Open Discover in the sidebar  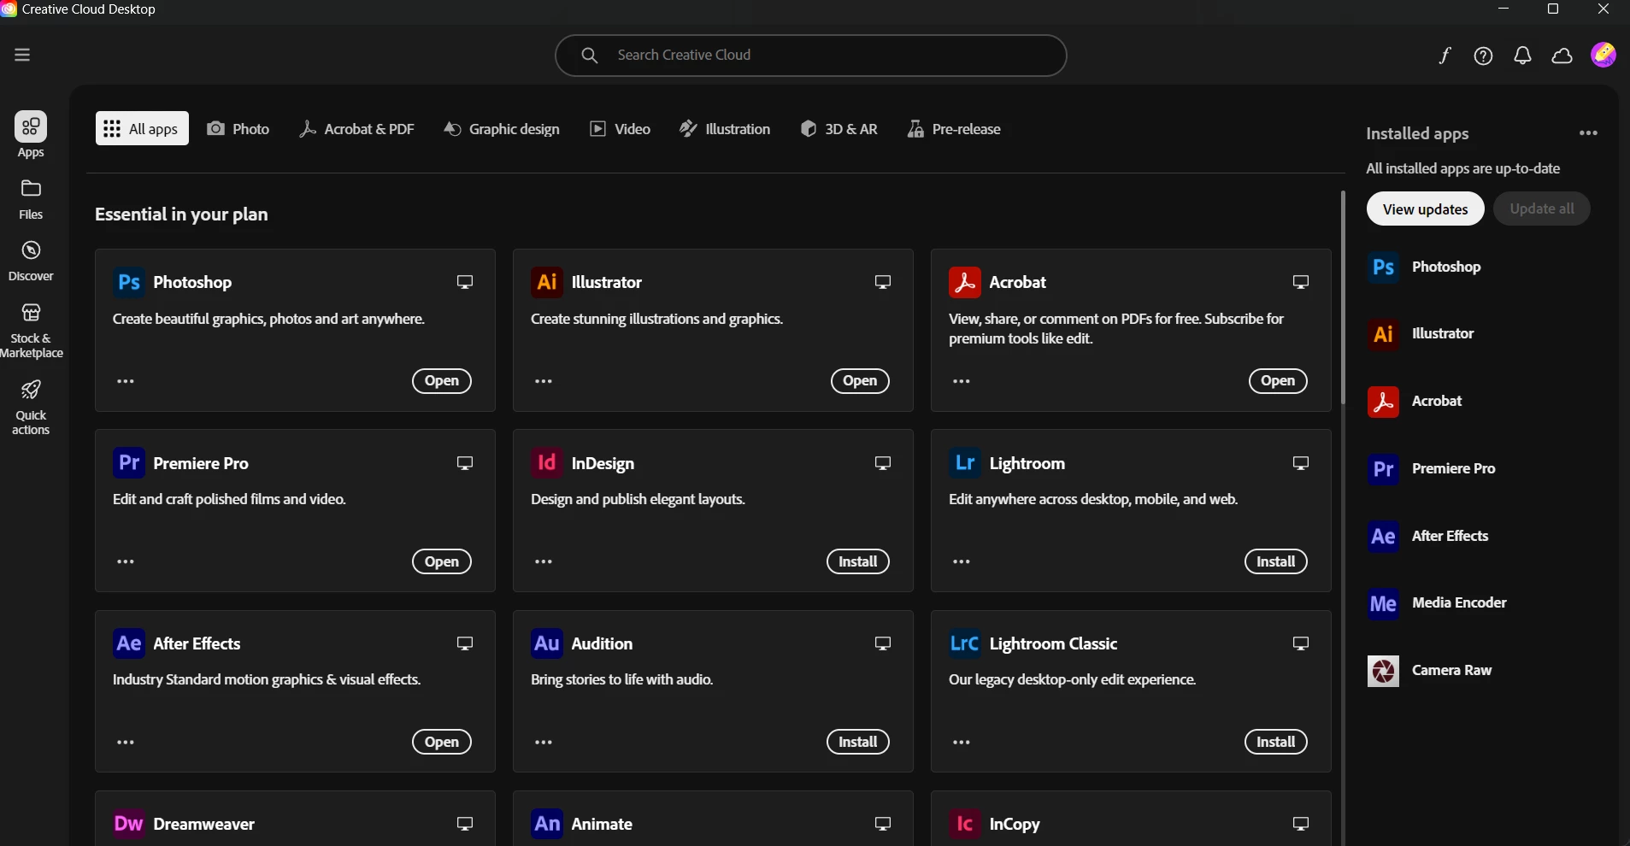[x=31, y=261]
